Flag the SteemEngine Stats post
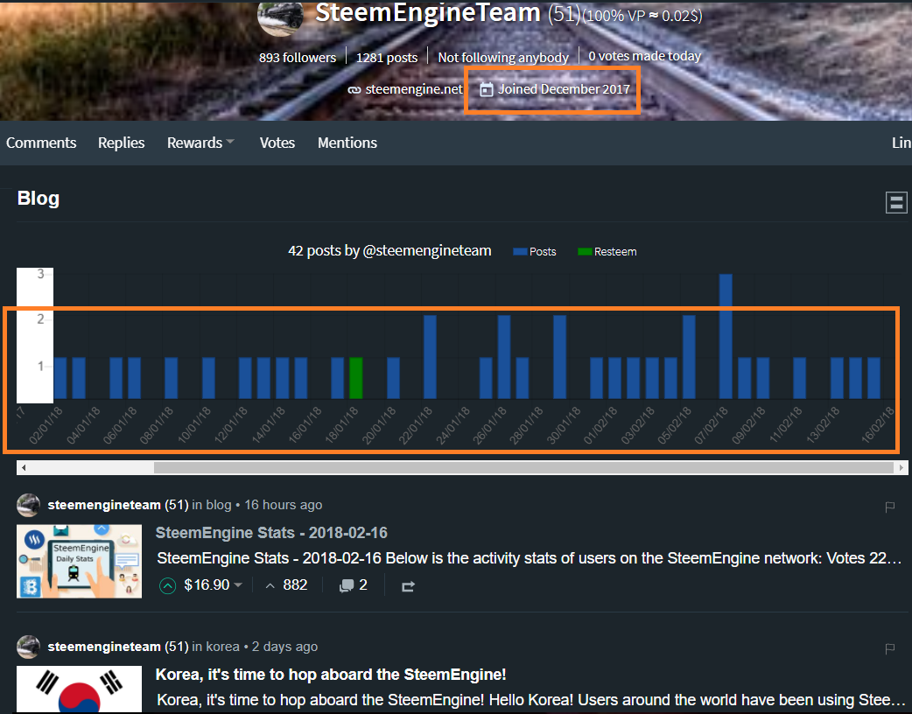 point(889,507)
